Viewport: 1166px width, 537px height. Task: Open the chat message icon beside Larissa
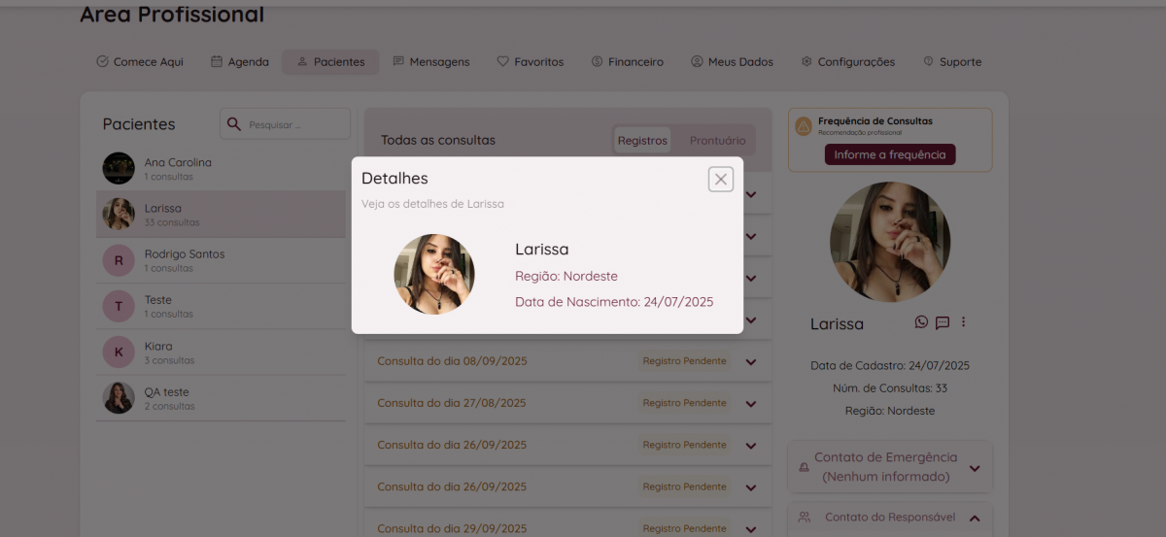(x=942, y=323)
